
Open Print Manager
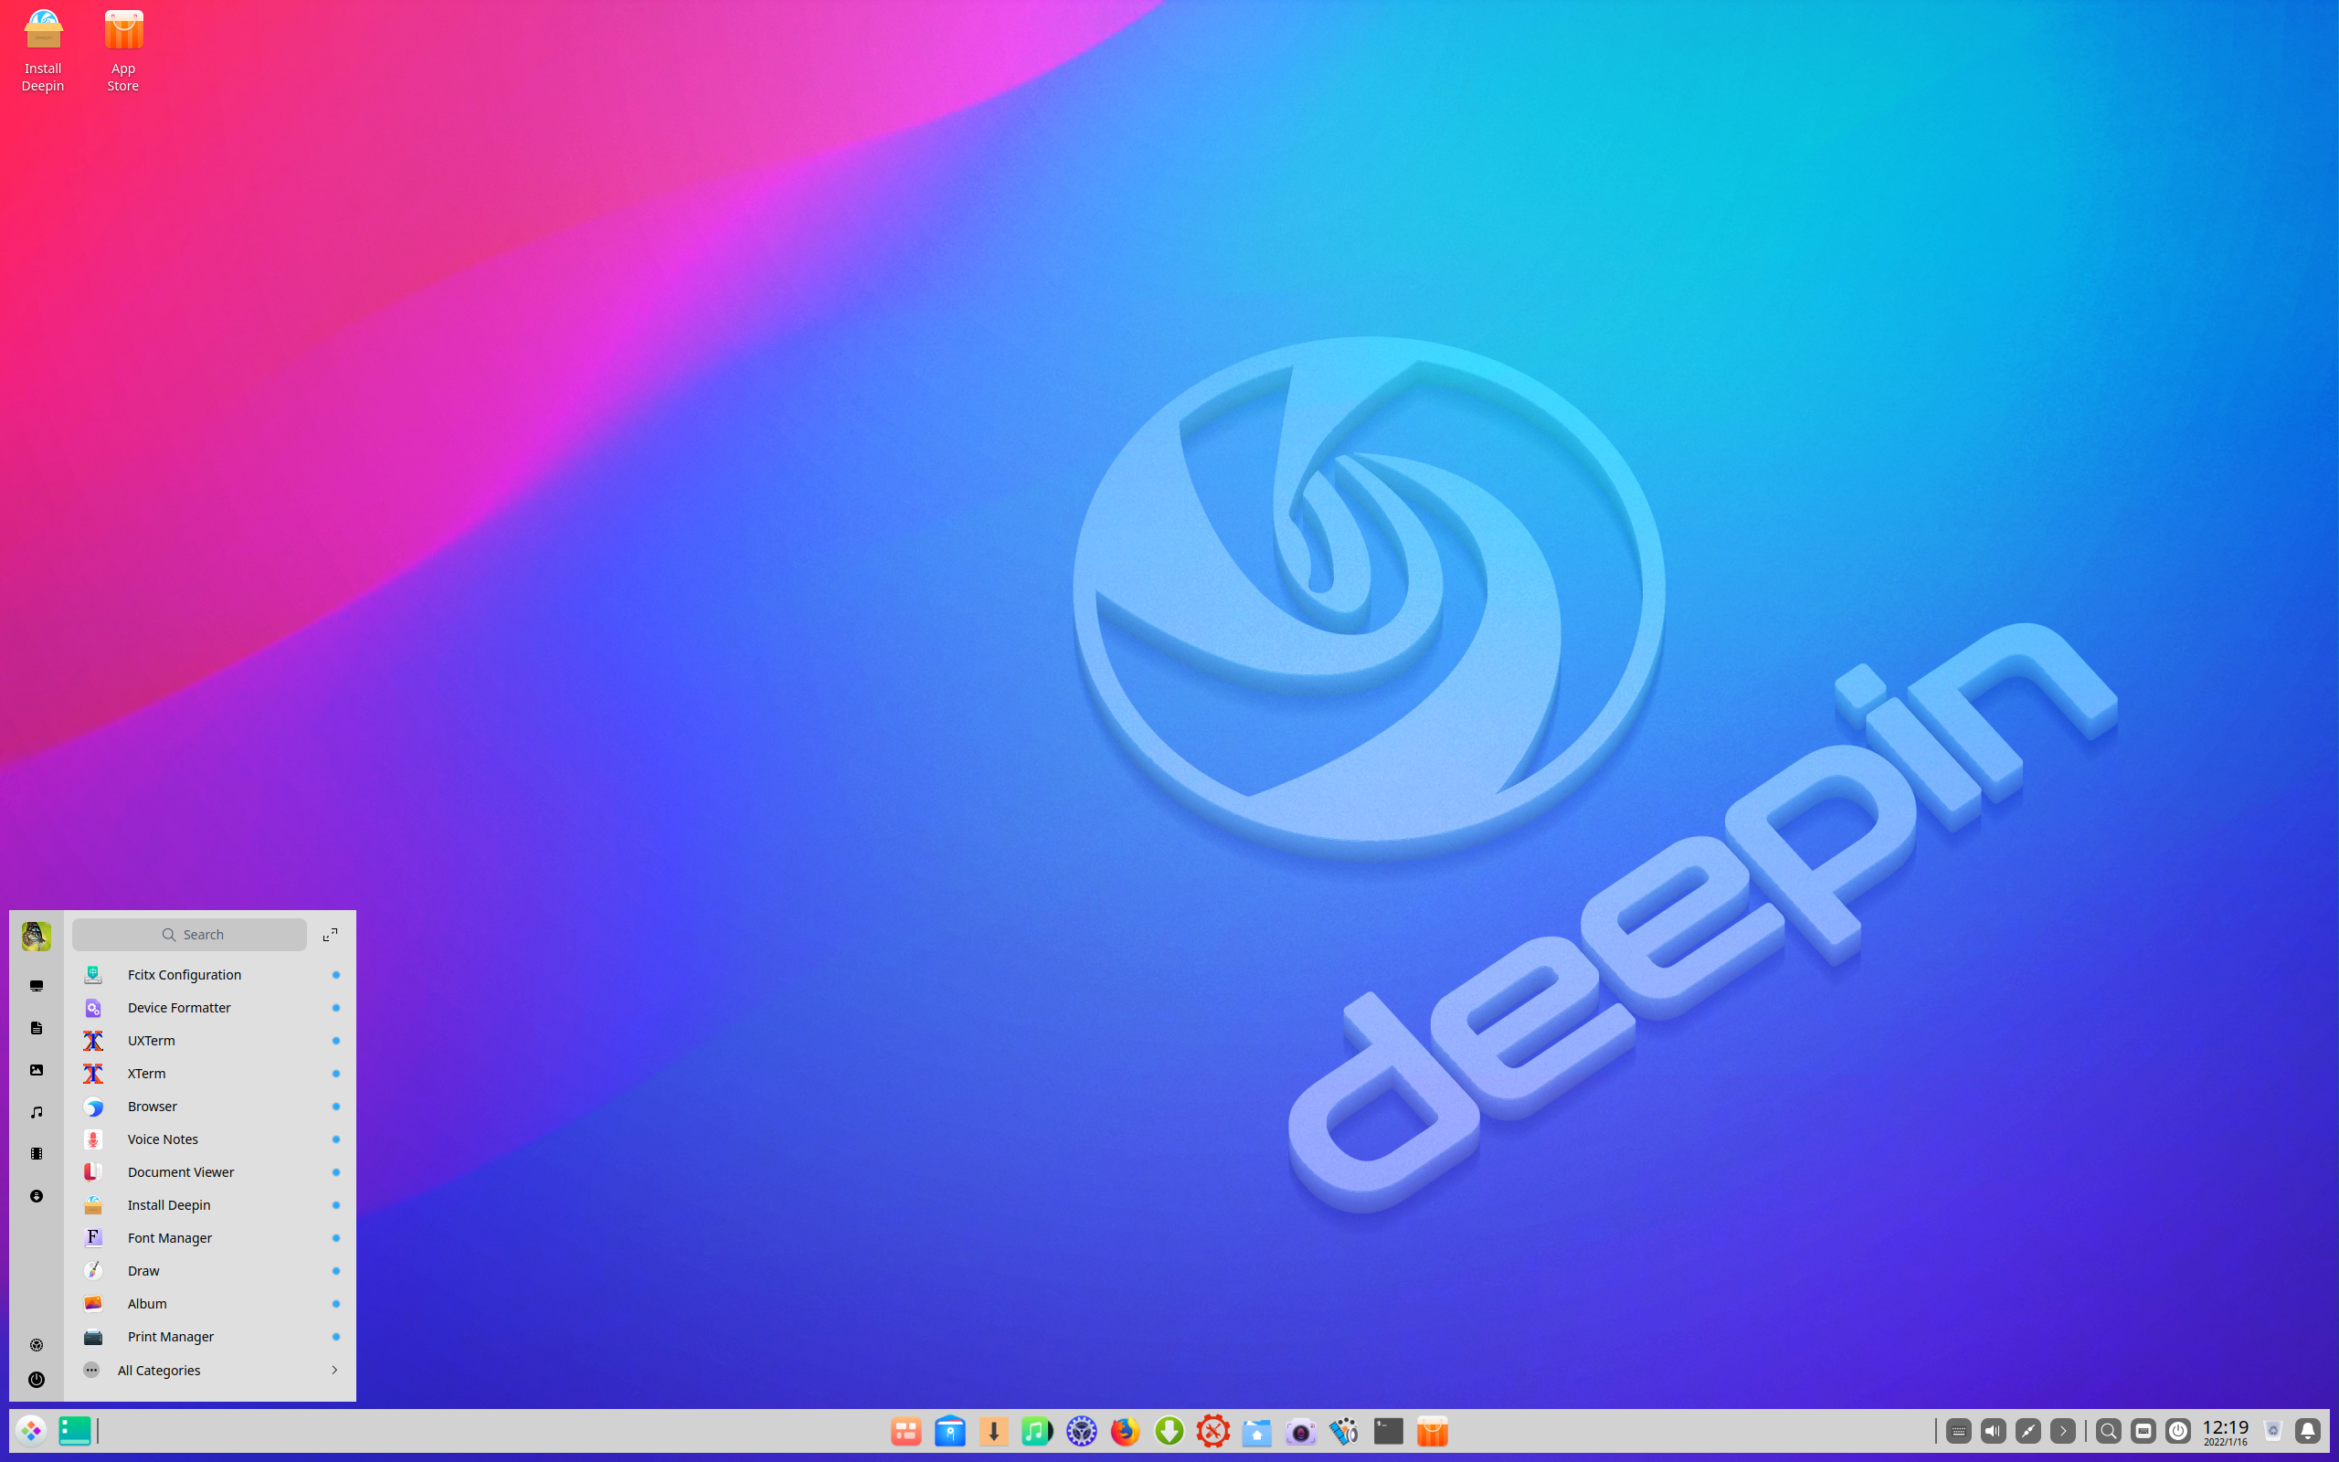[210, 1336]
